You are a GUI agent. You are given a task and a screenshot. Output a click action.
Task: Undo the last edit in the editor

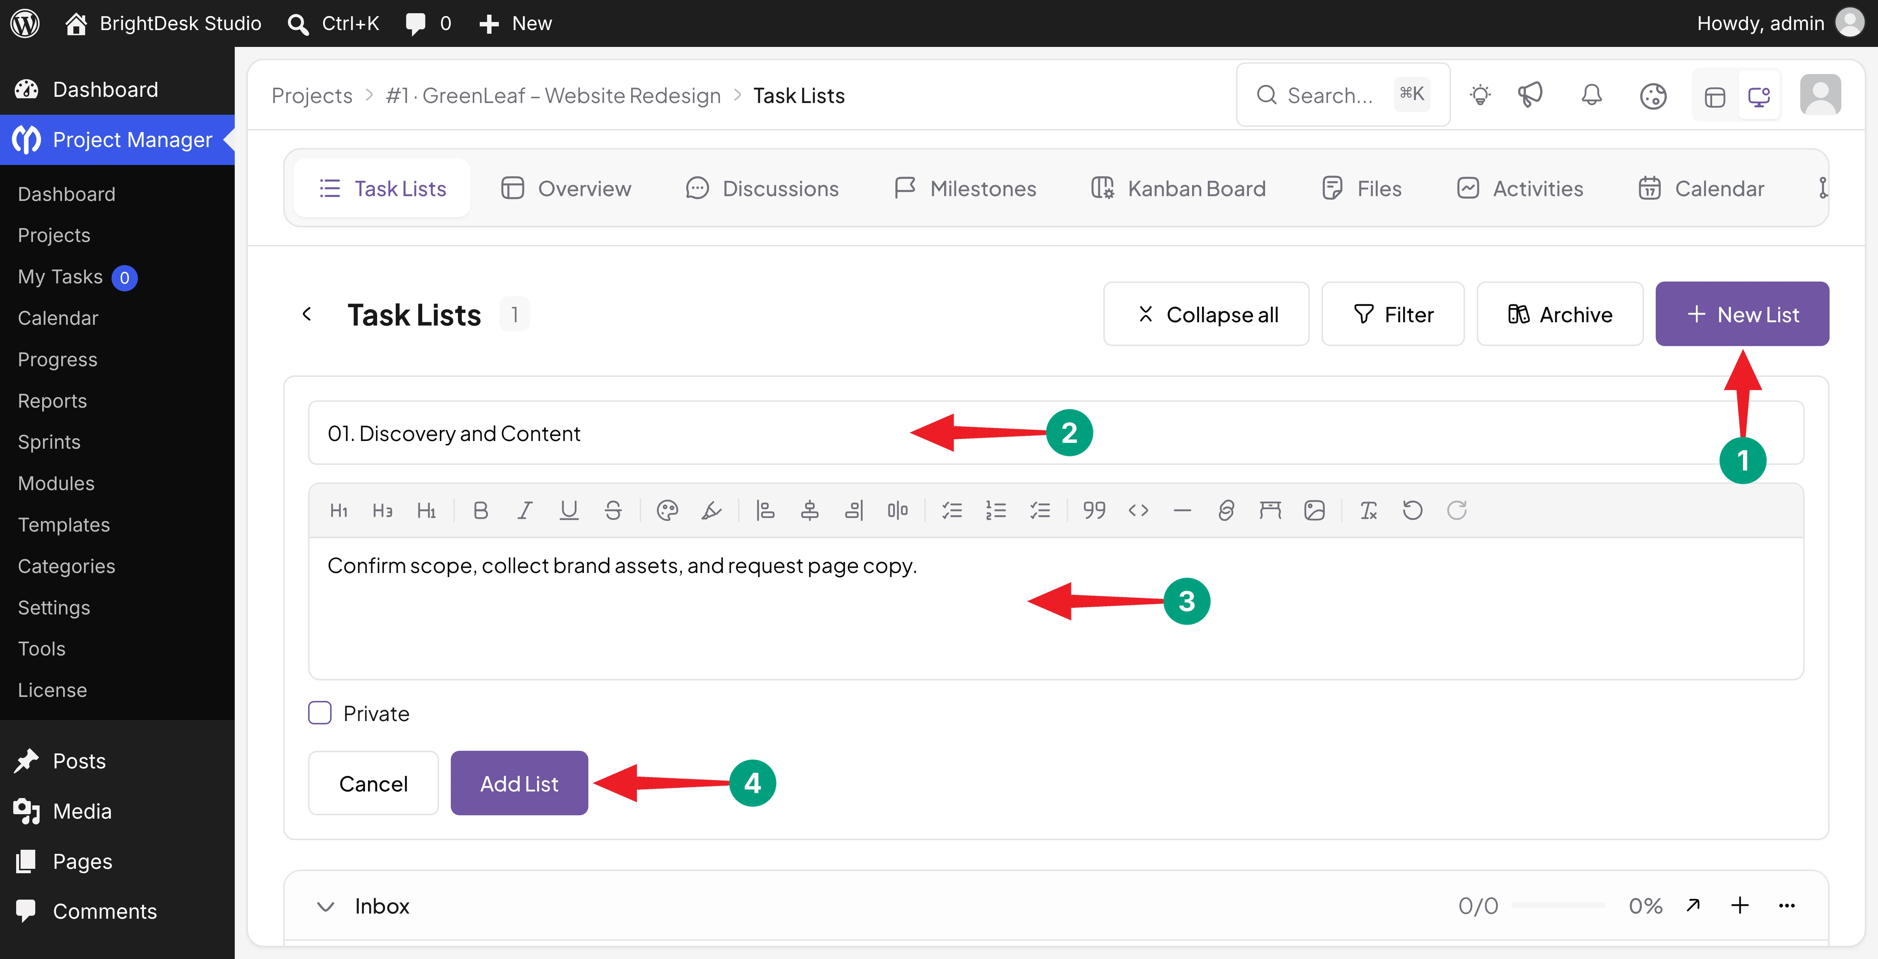pyautogui.click(x=1413, y=510)
